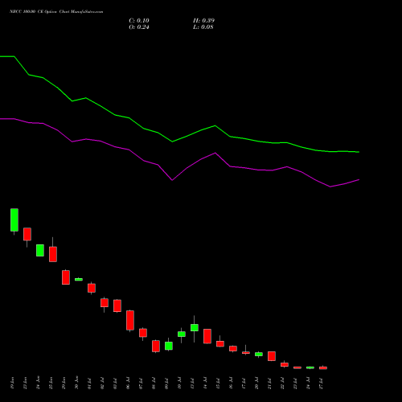This screenshot has width=402, height=402.
Task: Click the 08 Jul date axis label
Action: (x=154, y=384)
